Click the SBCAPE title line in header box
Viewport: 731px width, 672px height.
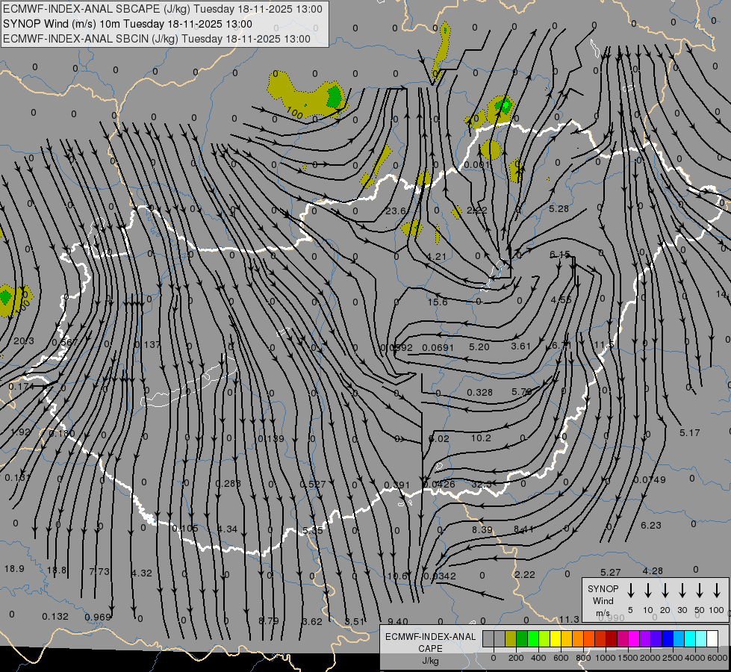pos(162,9)
